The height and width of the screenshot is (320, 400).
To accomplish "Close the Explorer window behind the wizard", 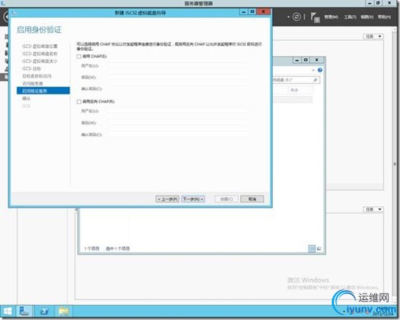I will 317,60.
